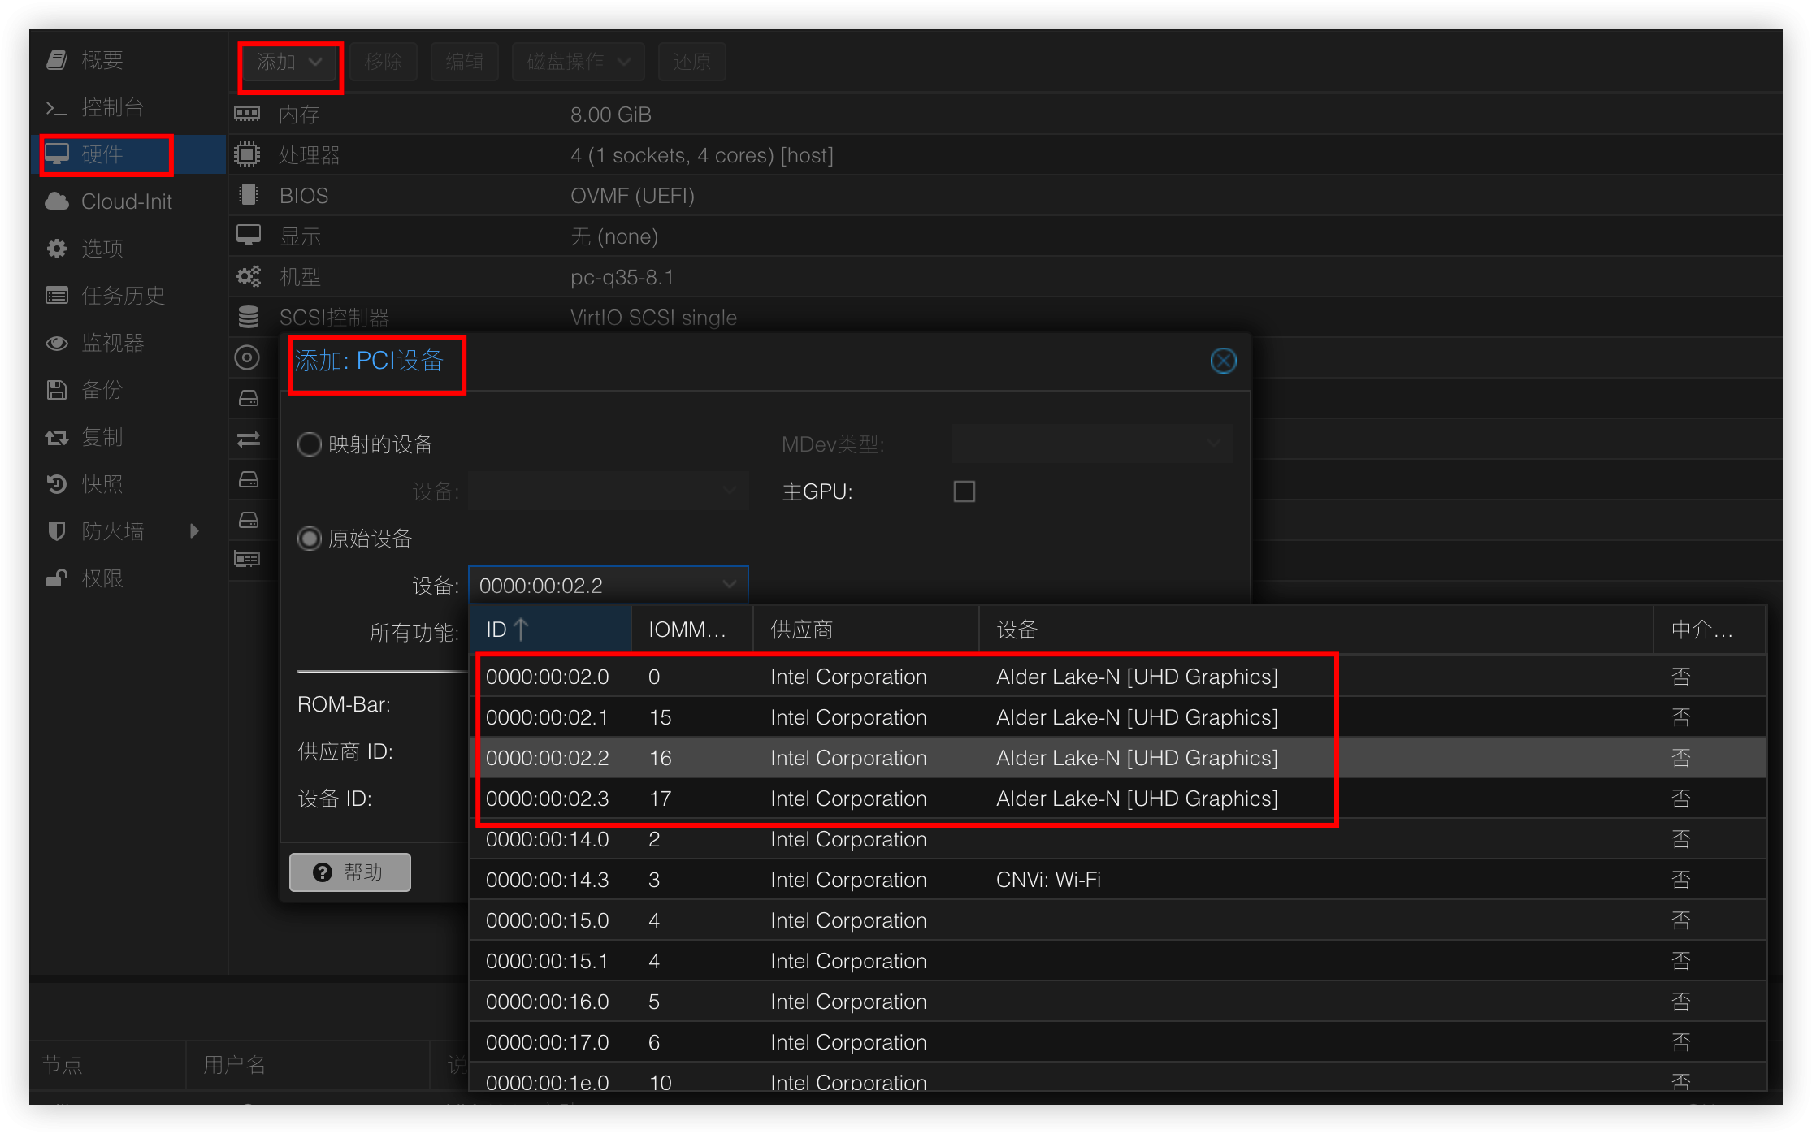The image size is (1812, 1134).
Task: Open the 添加 dropdown button
Action: tap(289, 62)
